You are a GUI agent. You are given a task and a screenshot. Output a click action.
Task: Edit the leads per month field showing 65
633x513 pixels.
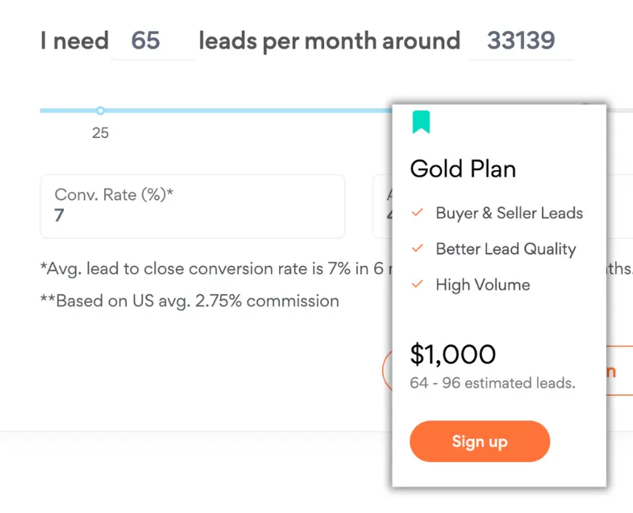(153, 41)
